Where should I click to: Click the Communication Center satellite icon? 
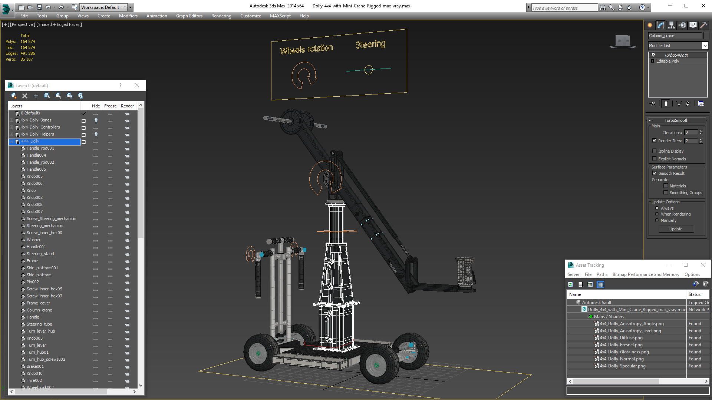coord(620,7)
